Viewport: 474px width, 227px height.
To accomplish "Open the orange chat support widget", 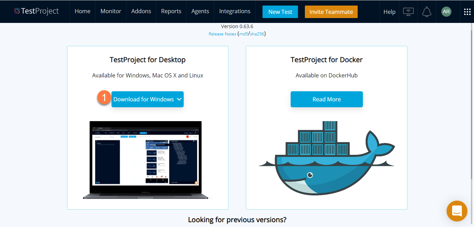I will click(x=457, y=211).
